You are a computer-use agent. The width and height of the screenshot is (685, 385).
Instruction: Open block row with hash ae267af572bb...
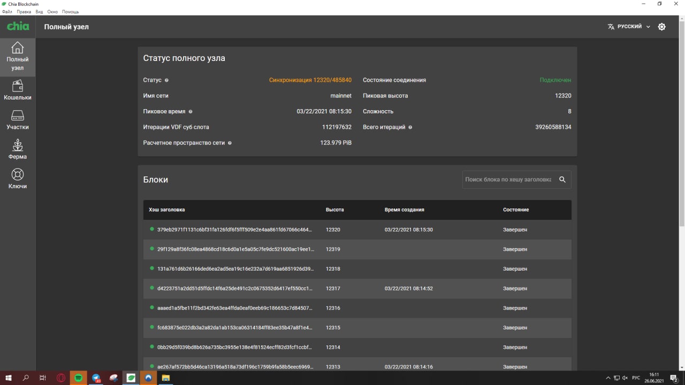point(357,364)
